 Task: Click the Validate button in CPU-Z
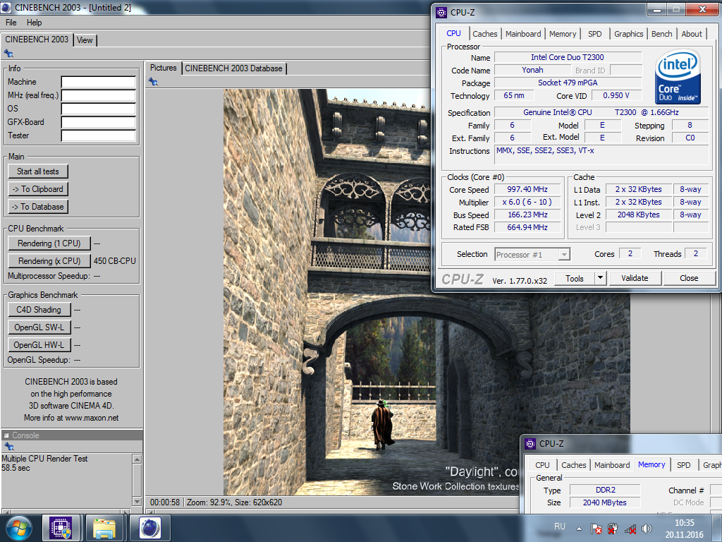[x=635, y=278]
